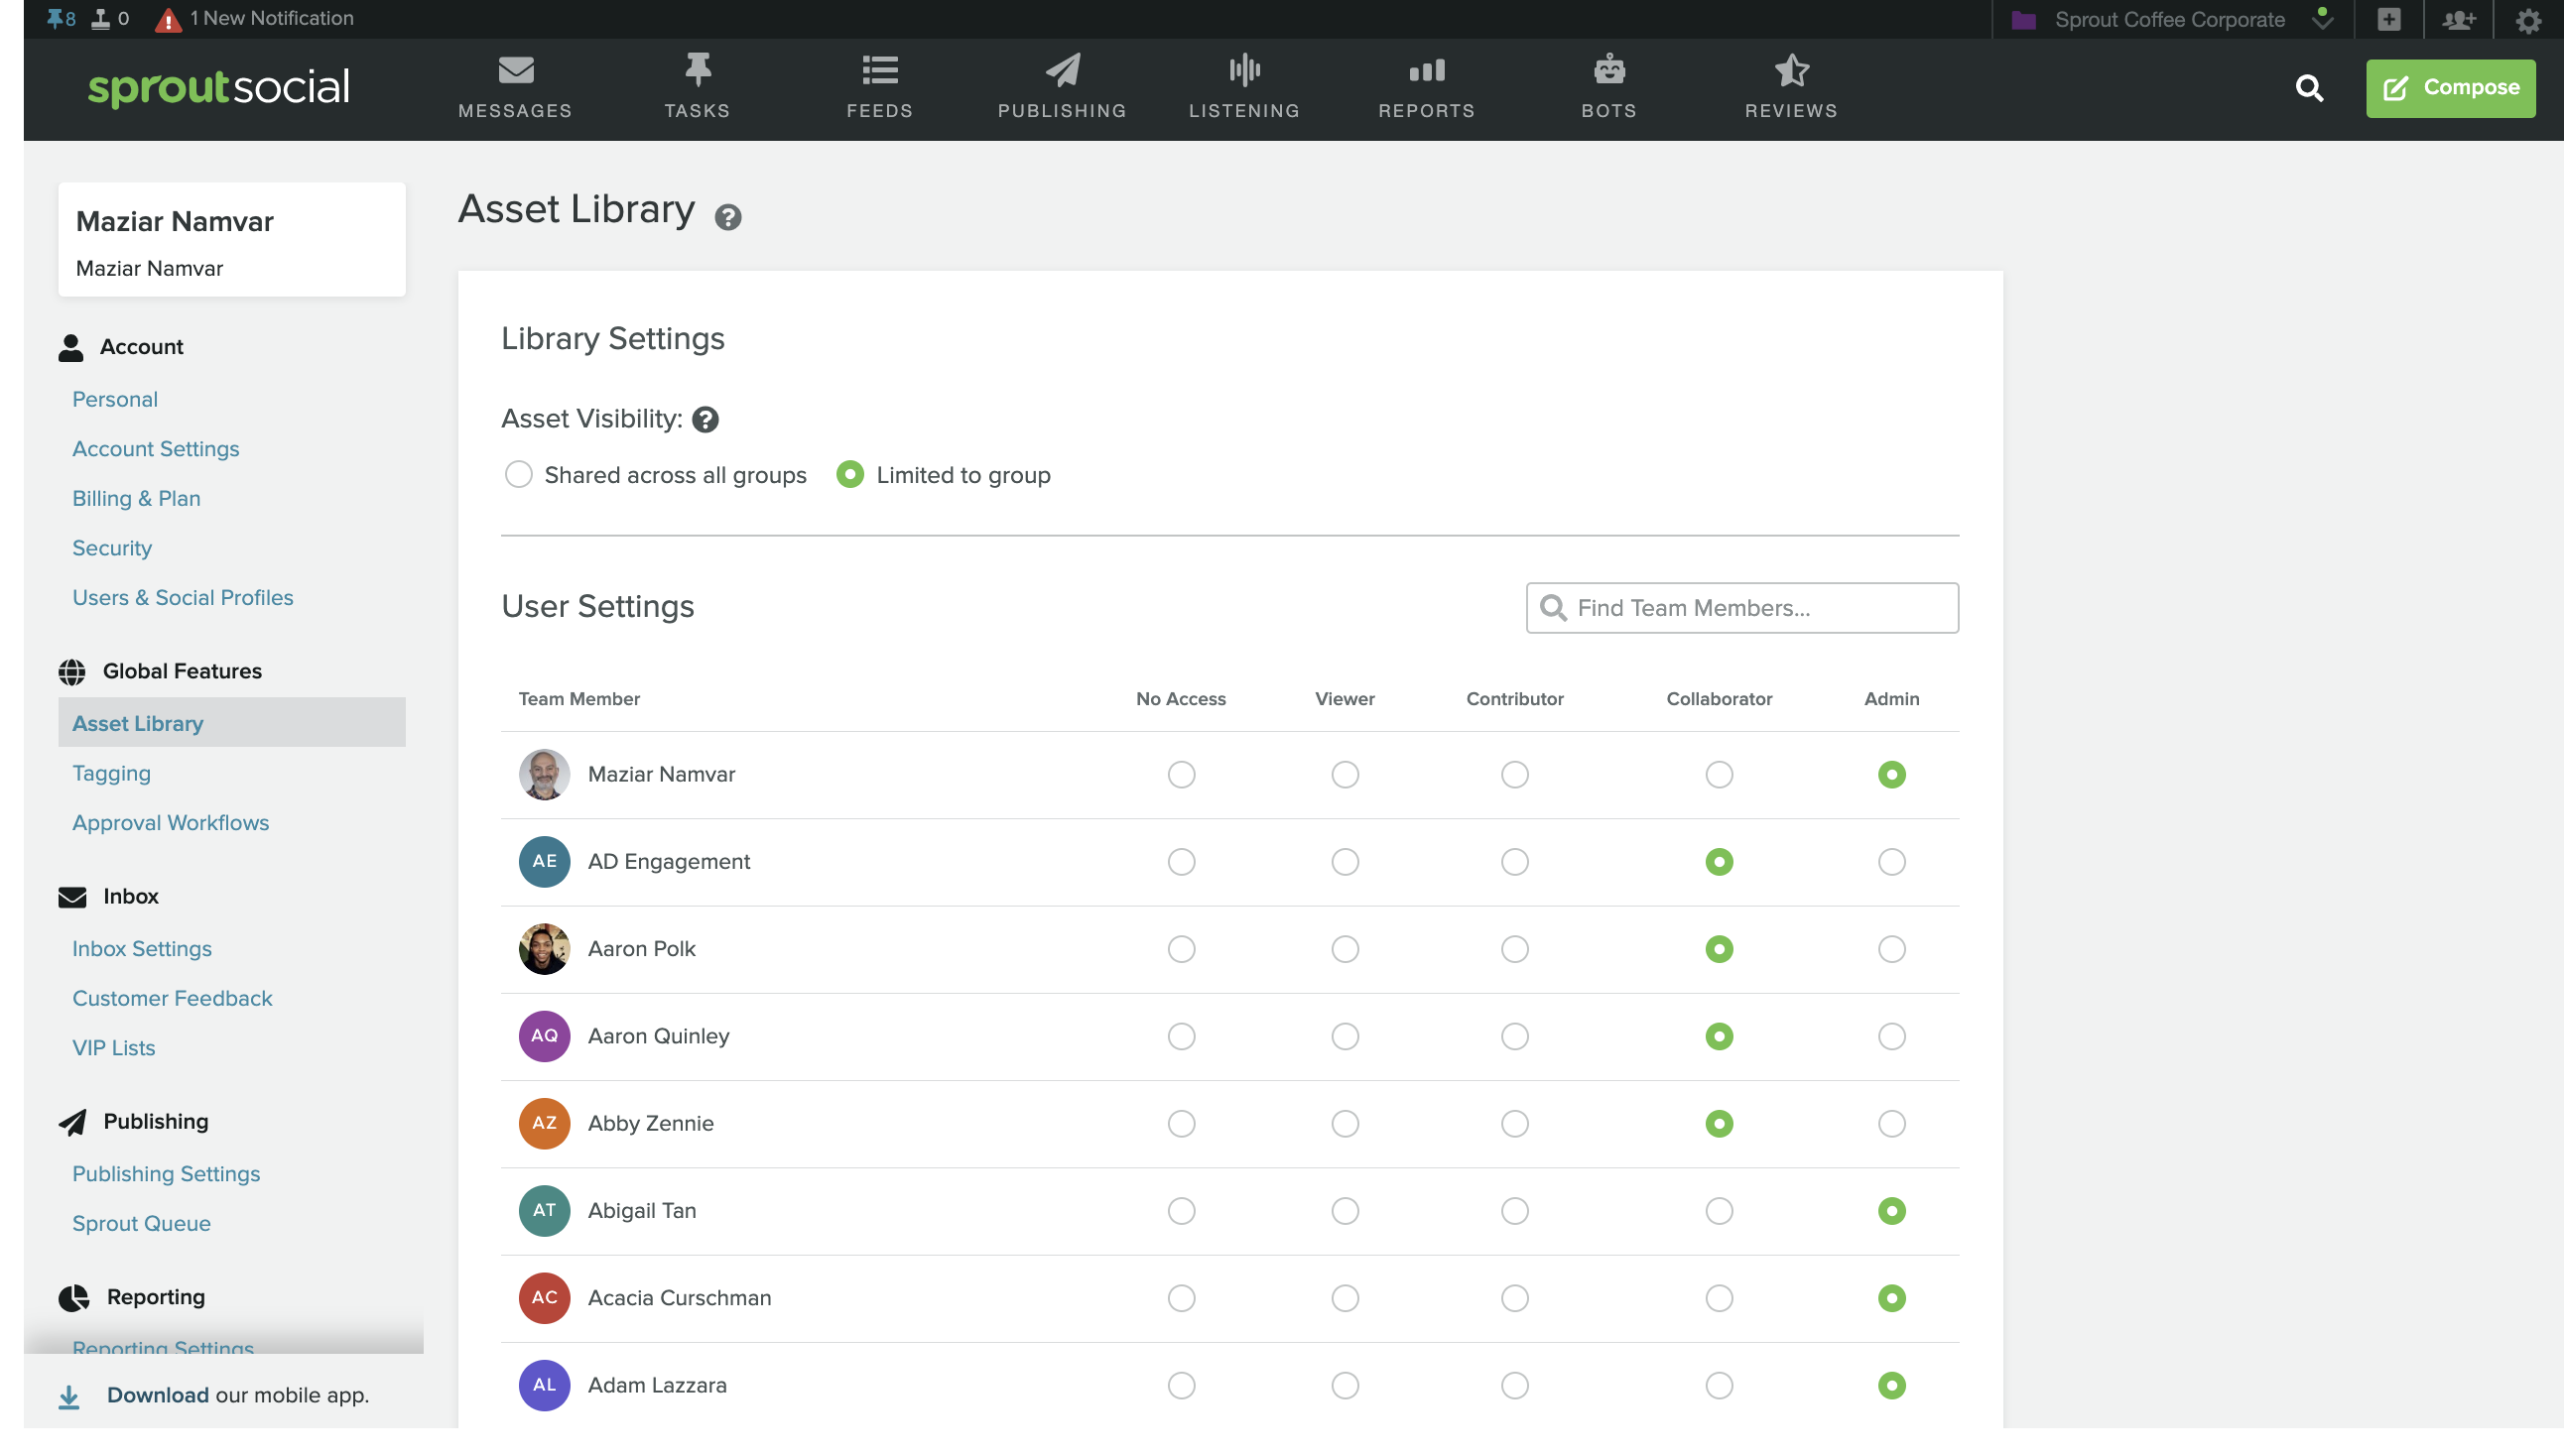
Task: Click the Aaron Quinley AQ avatar
Action: click(544, 1036)
